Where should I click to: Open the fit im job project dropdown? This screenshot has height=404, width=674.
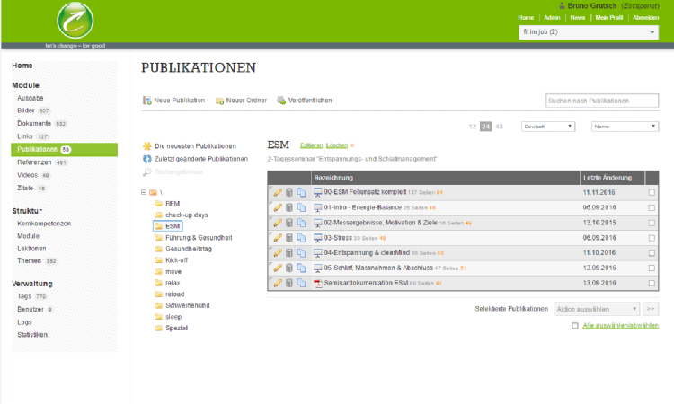coord(590,32)
